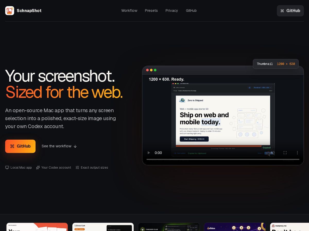Click the SchnapShot brand name
This screenshot has height=231, width=309.
pos(29,11)
